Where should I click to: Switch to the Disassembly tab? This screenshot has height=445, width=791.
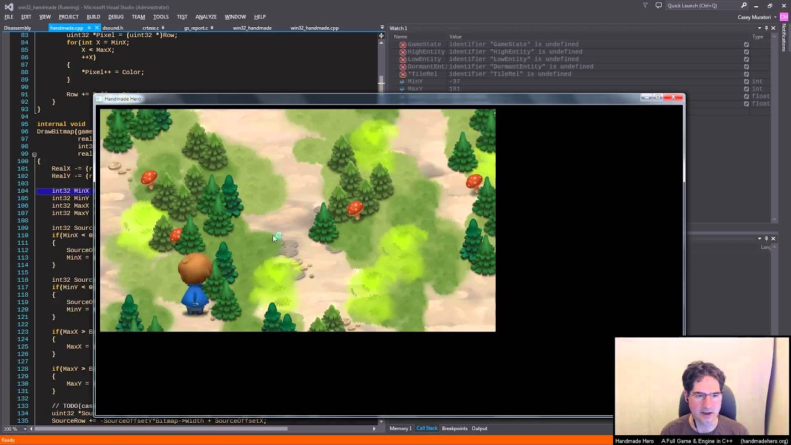point(17,28)
